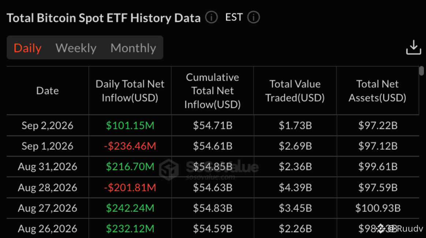Click the $100.93B net assets cell
This screenshot has height=238, width=426.
click(378, 208)
